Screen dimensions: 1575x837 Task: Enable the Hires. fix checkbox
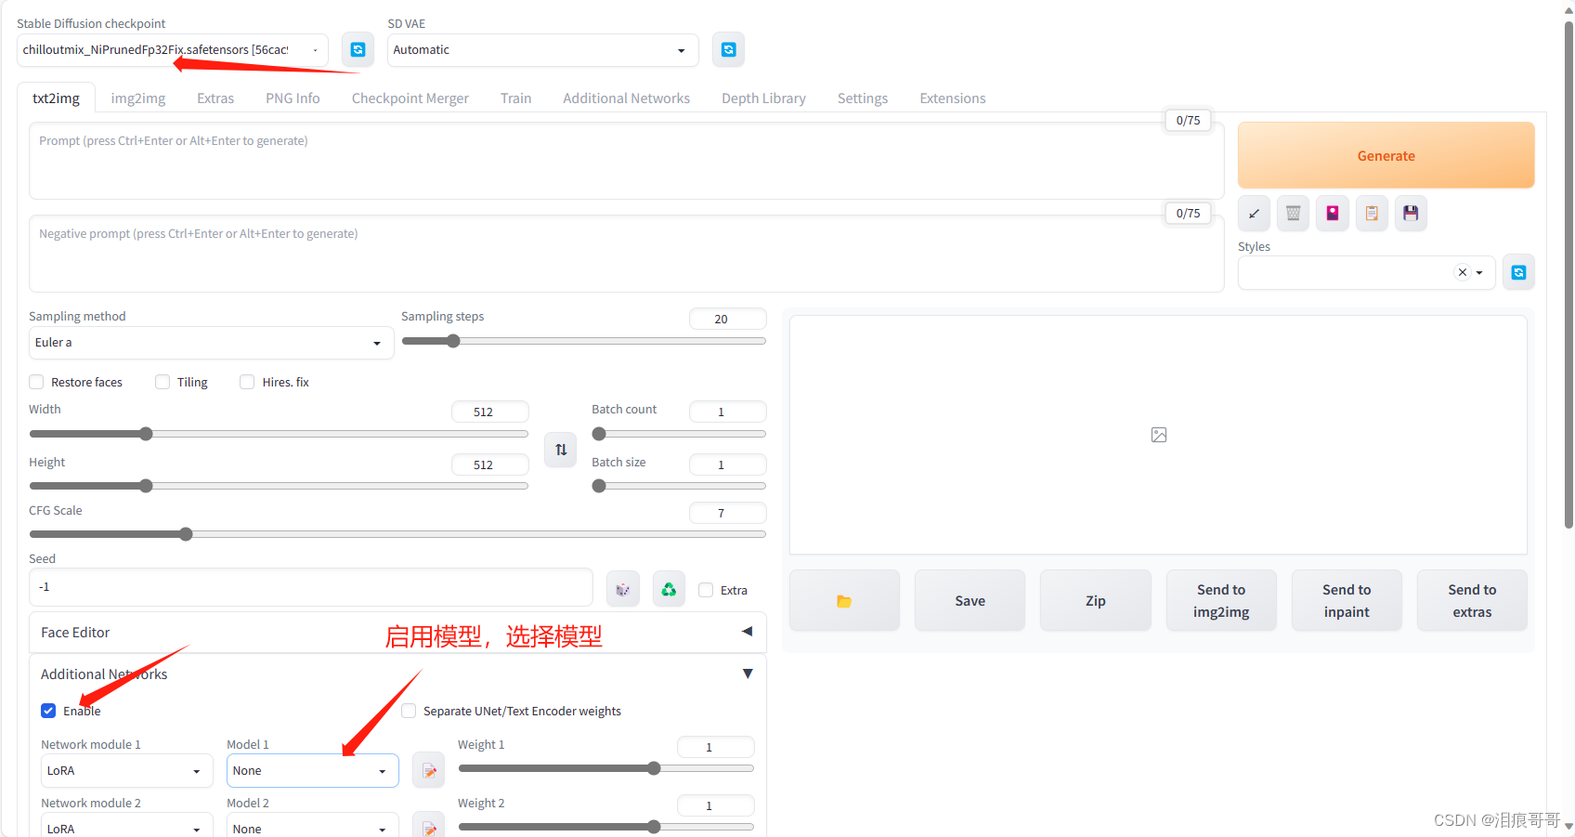[x=247, y=382]
